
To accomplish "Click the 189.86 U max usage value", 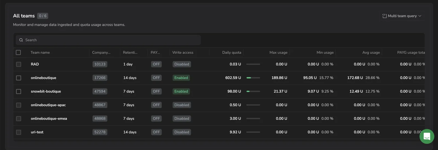I will click(x=279, y=78).
